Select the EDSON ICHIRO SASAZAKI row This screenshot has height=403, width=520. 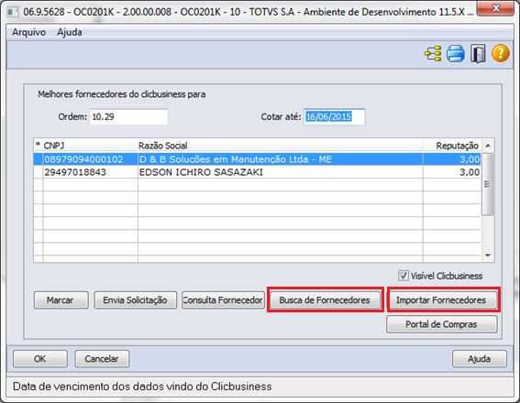tap(258, 172)
